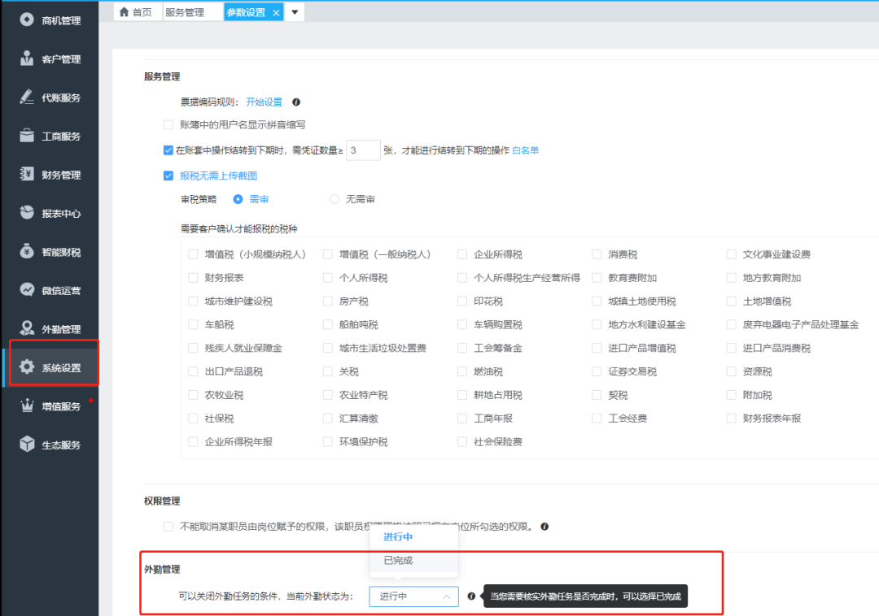Open 外勤管理 location person icon
Viewport: 879px width, 616px height.
point(26,328)
